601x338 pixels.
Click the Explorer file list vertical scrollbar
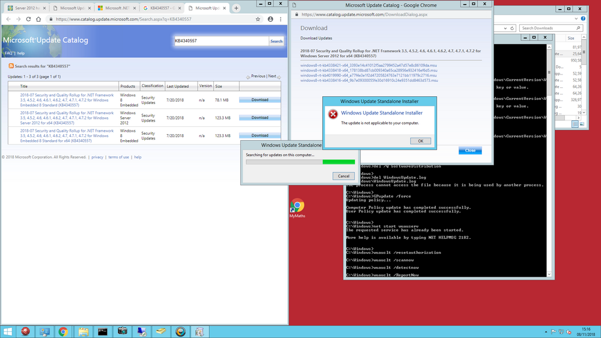(x=584, y=75)
